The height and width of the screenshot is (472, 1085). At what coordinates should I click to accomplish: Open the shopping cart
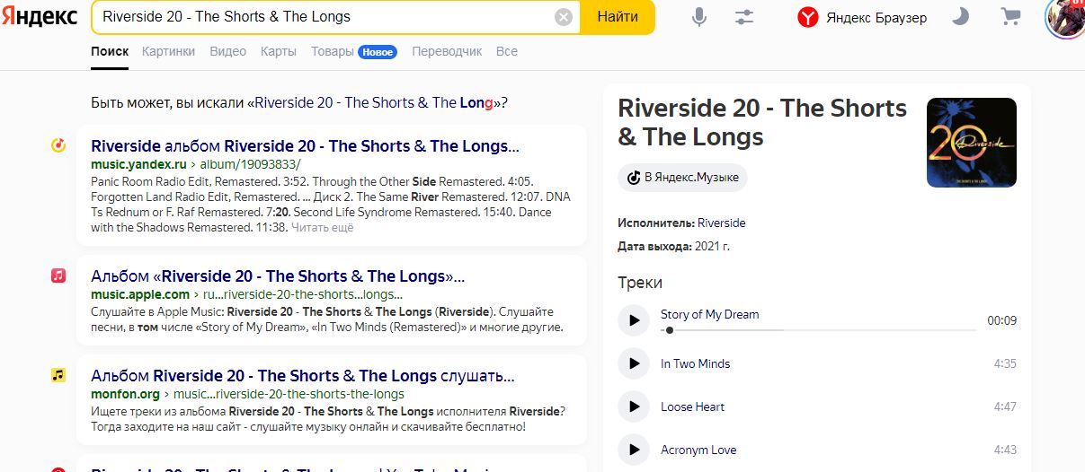pos(1011,17)
